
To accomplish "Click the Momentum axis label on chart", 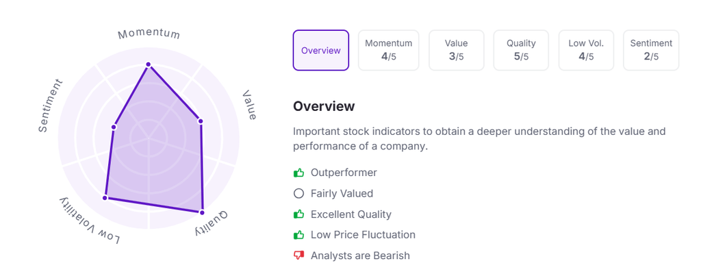I will tap(149, 34).
